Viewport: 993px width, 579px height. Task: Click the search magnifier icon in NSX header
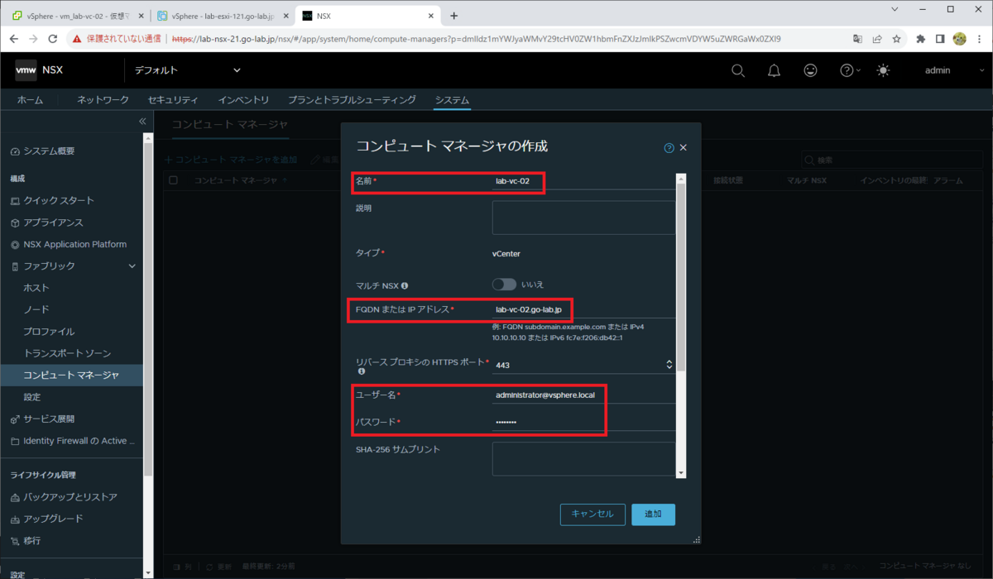pyautogui.click(x=738, y=70)
